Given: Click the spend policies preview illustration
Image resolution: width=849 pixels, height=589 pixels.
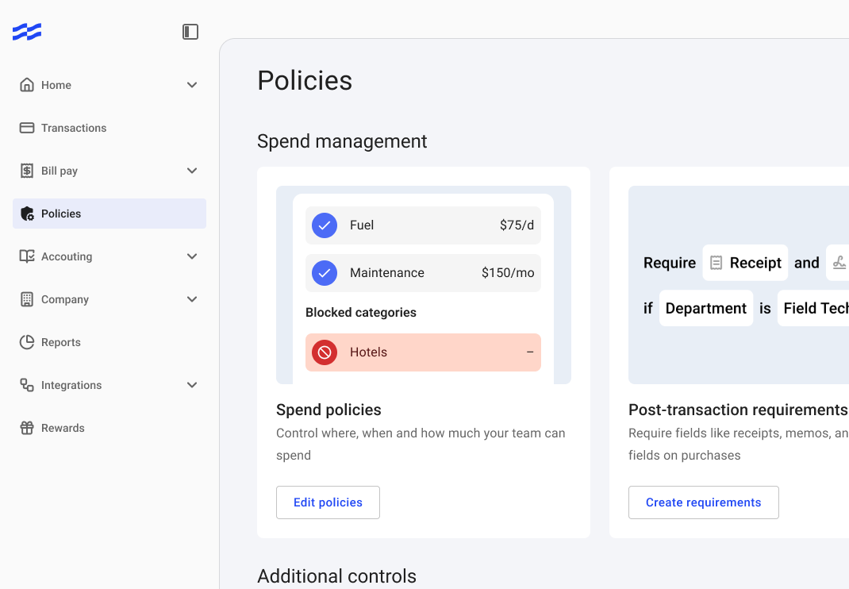Looking at the screenshot, I should pyautogui.click(x=424, y=285).
